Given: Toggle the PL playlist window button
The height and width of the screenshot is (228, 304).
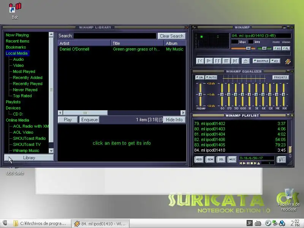Looking at the screenshot, I should coord(286,48).
